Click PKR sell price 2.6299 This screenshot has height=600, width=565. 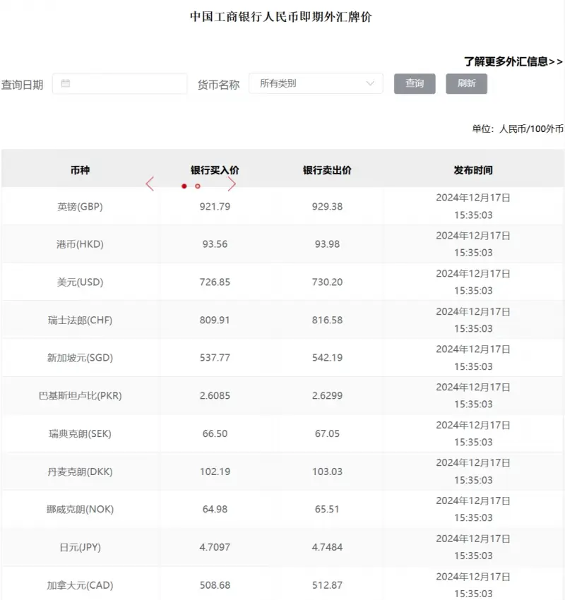[x=327, y=396]
